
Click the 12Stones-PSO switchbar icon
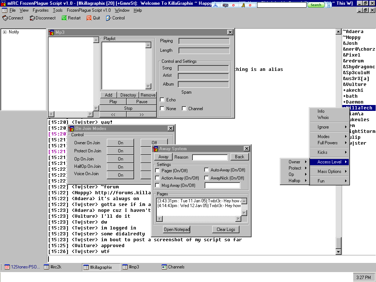7,267
